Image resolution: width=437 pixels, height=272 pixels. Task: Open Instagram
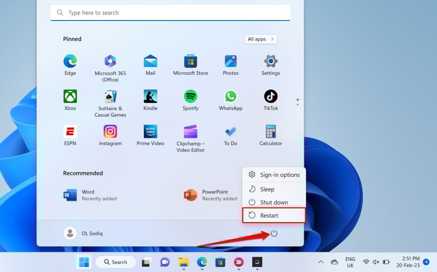tap(110, 135)
